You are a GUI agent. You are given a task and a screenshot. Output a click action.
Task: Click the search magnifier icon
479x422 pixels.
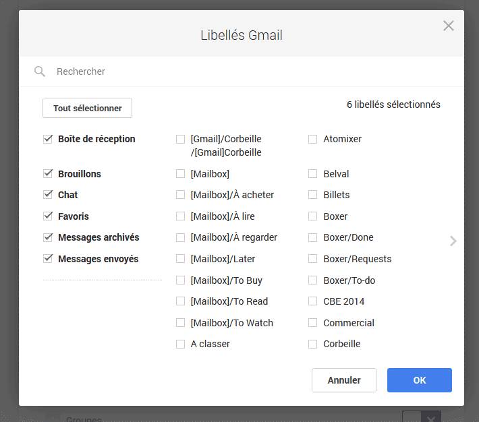[40, 71]
